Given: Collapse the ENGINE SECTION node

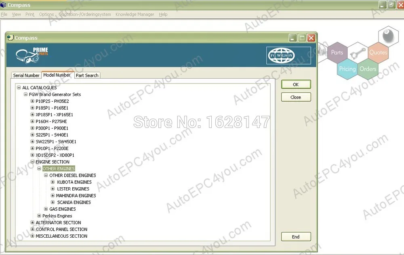Looking at the screenshot, I should pyautogui.click(x=32, y=162).
